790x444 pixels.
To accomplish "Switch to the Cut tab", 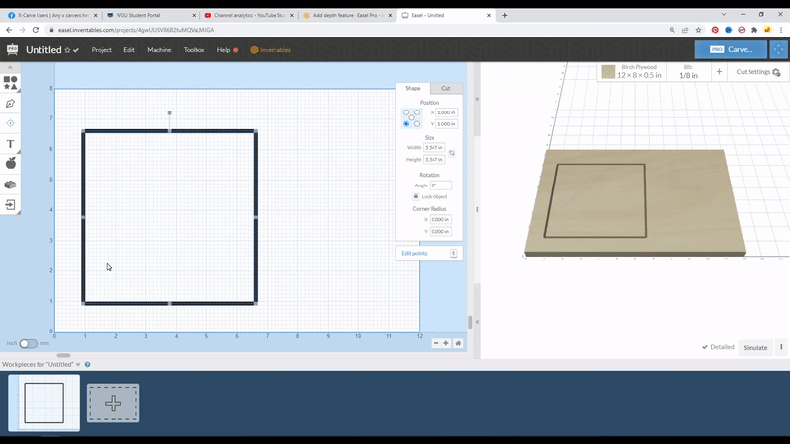I will point(446,89).
